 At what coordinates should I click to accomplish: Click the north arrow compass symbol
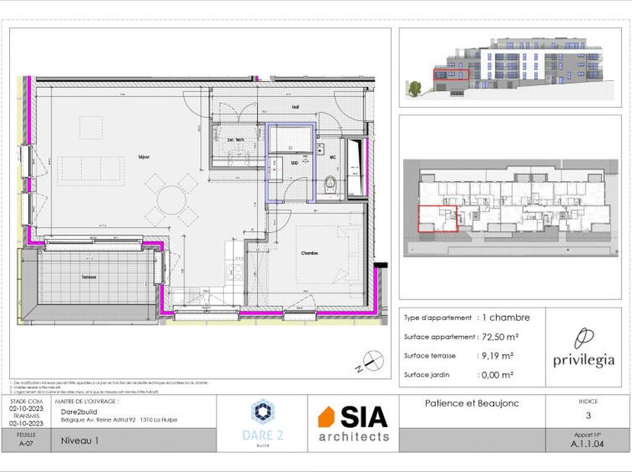pyautogui.click(x=370, y=361)
